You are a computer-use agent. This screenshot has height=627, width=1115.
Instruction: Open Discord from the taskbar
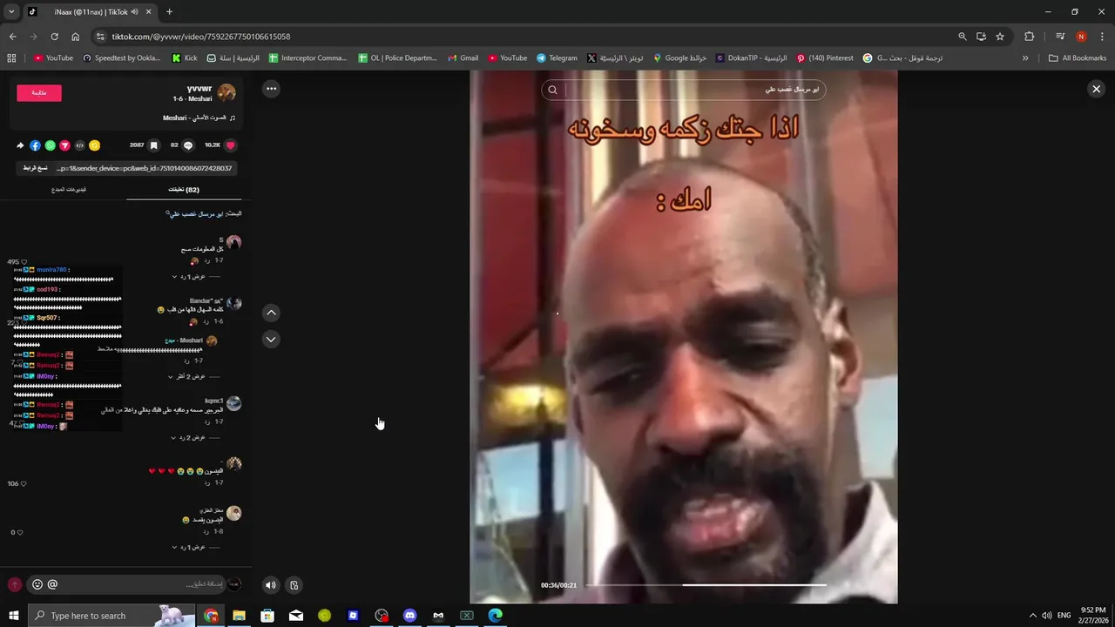coord(409,616)
